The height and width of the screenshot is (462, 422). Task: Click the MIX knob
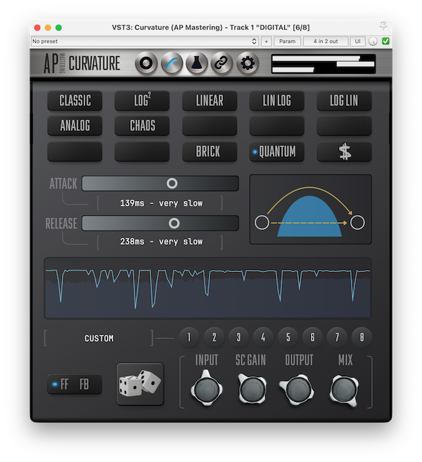click(344, 390)
